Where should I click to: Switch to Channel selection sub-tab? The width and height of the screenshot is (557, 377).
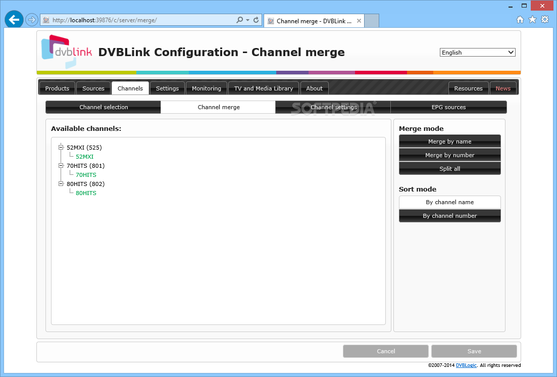coord(104,107)
